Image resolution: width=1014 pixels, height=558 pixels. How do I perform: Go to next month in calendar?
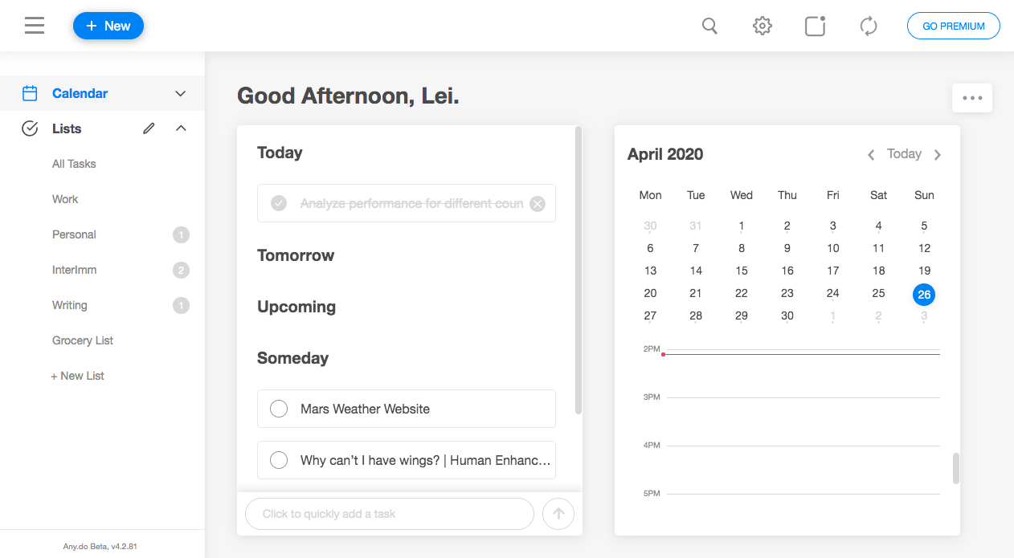[x=938, y=155]
